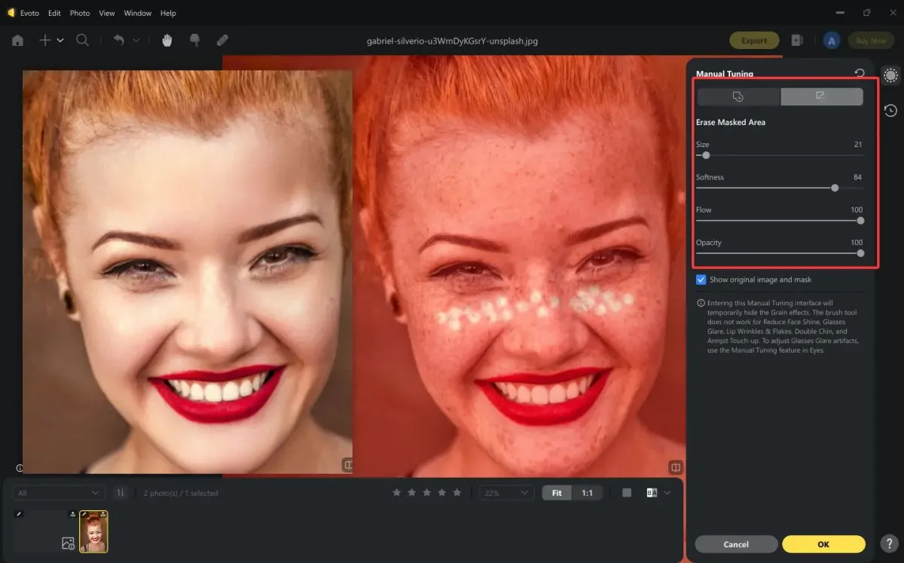Toggle the Fit zoom mode
Image resolution: width=904 pixels, height=563 pixels.
pyautogui.click(x=557, y=493)
